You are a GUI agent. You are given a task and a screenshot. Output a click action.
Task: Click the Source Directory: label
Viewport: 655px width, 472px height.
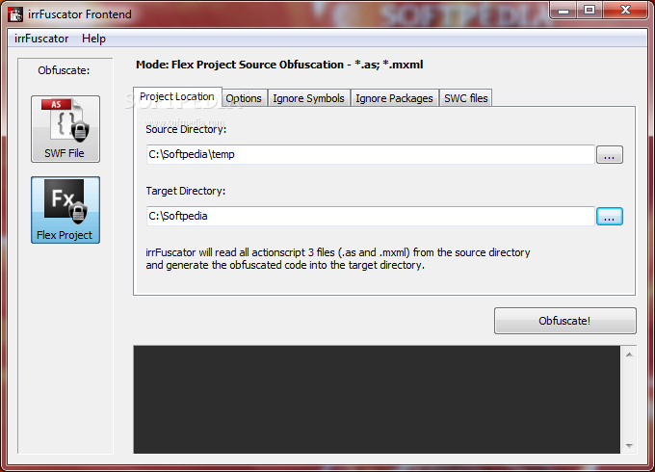[186, 129]
